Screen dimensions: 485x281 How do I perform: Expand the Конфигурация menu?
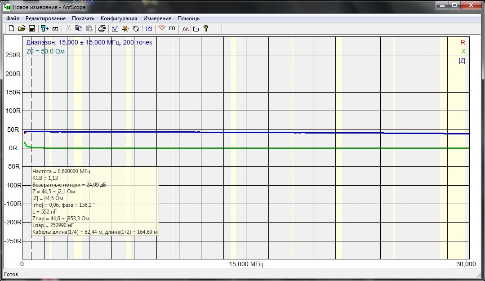pos(119,18)
